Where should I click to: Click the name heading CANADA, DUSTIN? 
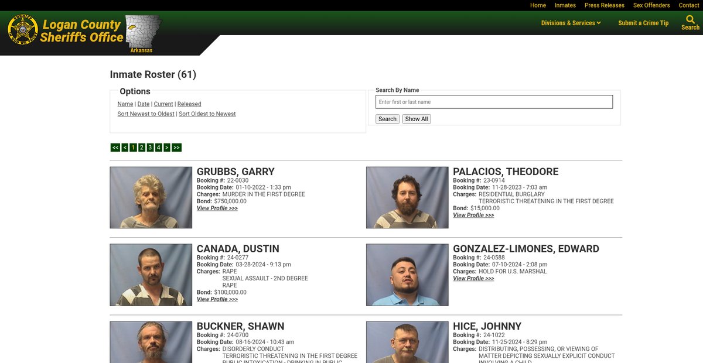coord(238,249)
